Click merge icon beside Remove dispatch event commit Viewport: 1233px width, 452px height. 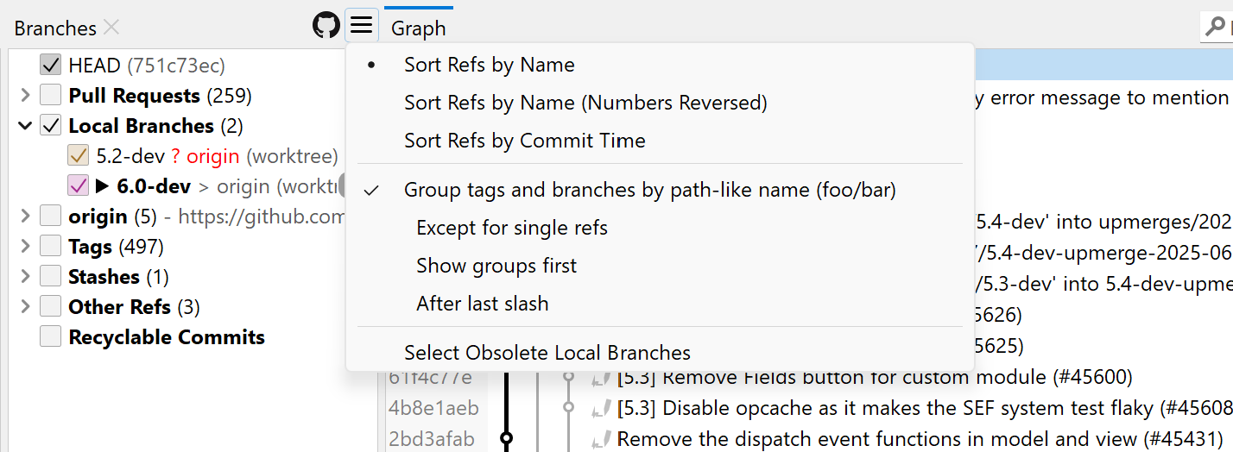tap(601, 439)
